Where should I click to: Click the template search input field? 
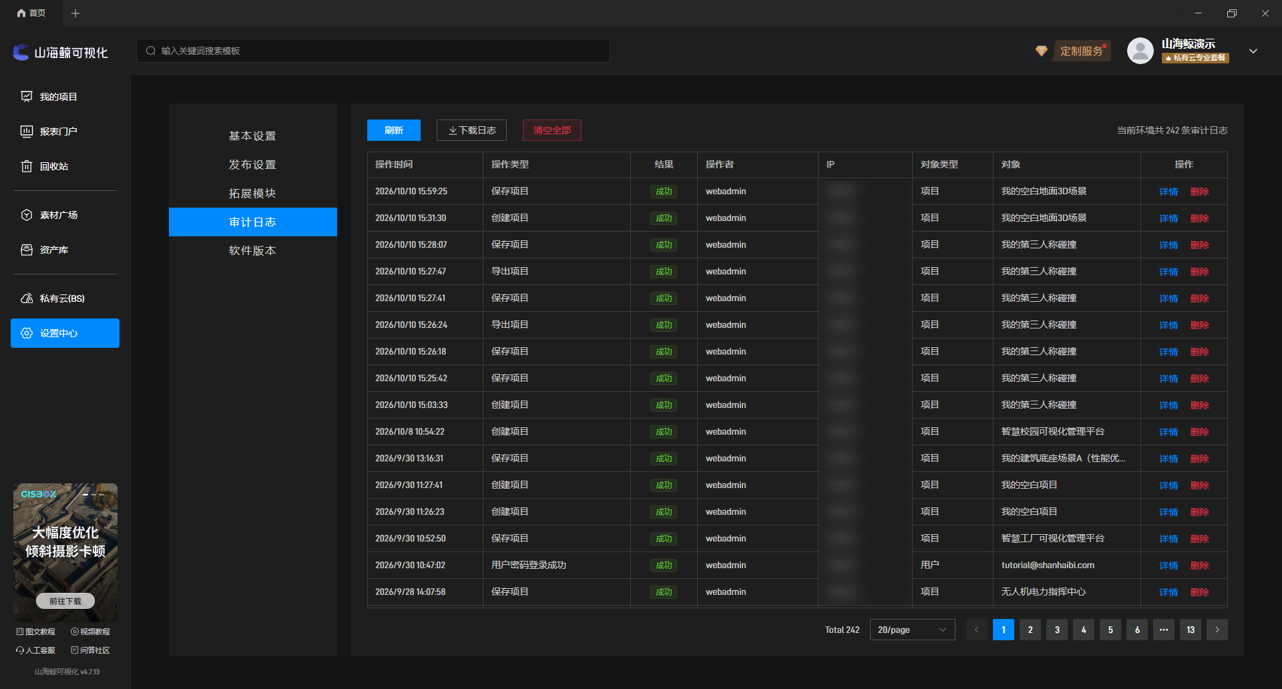[373, 51]
